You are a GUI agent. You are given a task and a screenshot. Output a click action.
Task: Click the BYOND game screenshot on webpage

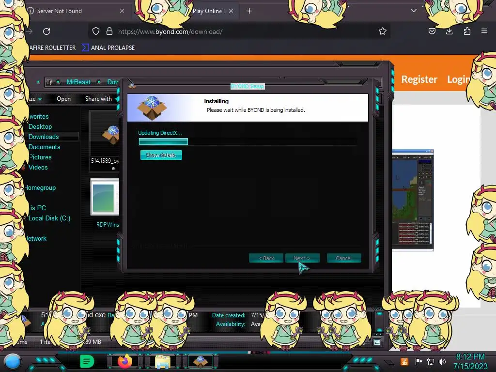pos(413,200)
